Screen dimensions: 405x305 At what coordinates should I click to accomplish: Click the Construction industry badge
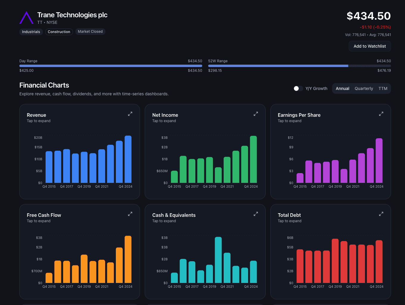click(59, 32)
